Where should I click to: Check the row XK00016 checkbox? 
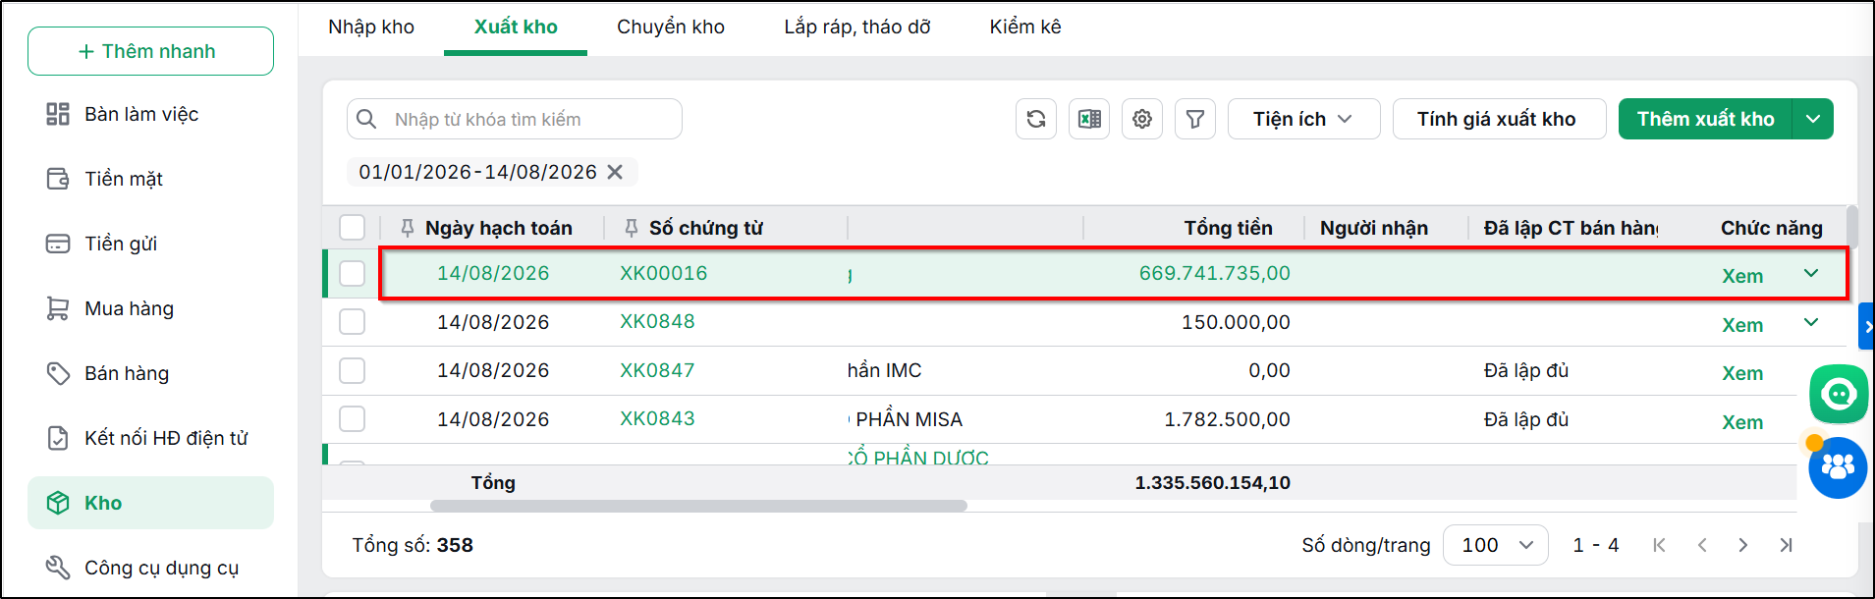[352, 273]
